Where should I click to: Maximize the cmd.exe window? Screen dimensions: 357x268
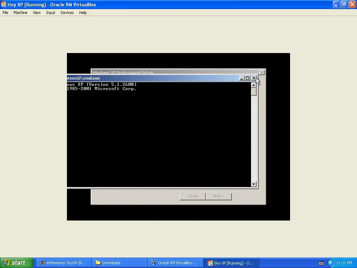[248, 78]
